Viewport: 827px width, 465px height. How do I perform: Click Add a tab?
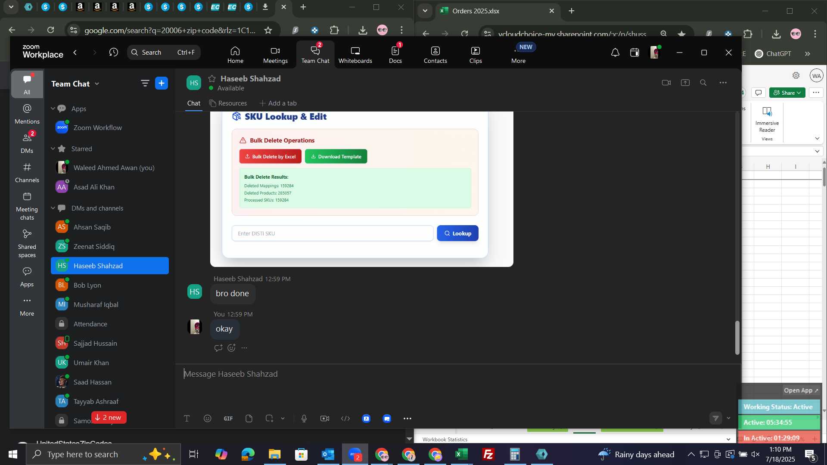278,103
